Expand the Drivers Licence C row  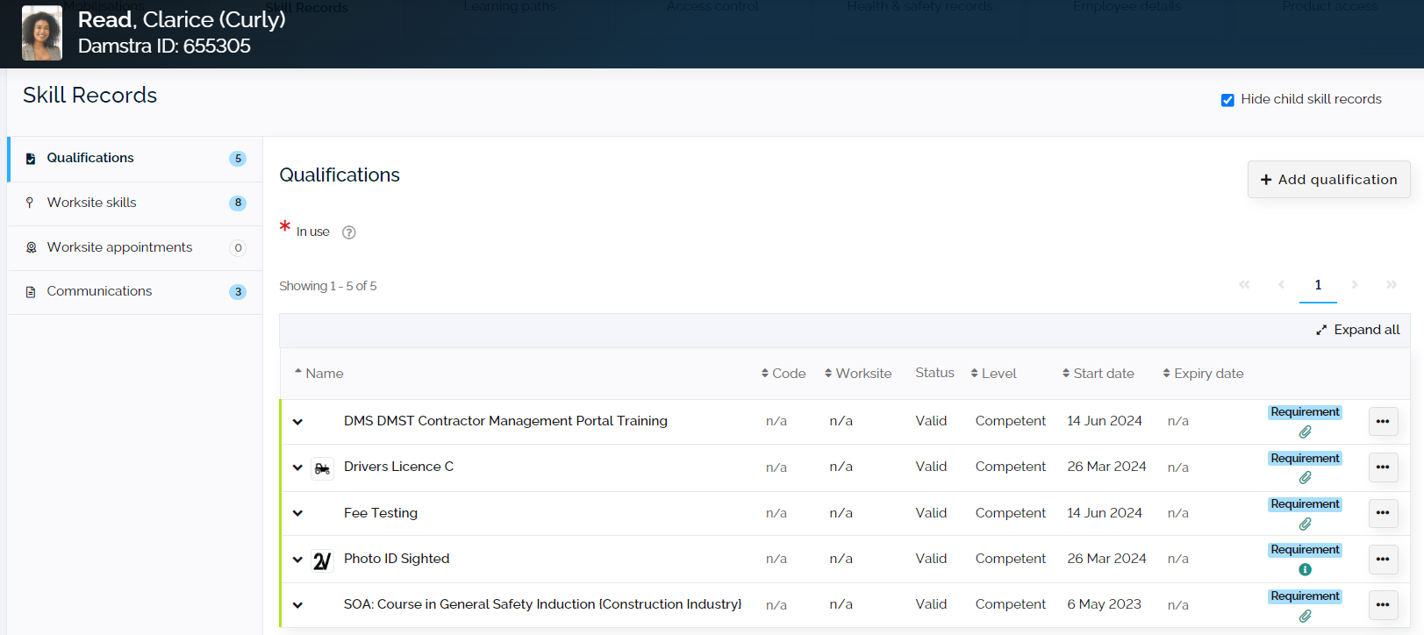coord(297,467)
